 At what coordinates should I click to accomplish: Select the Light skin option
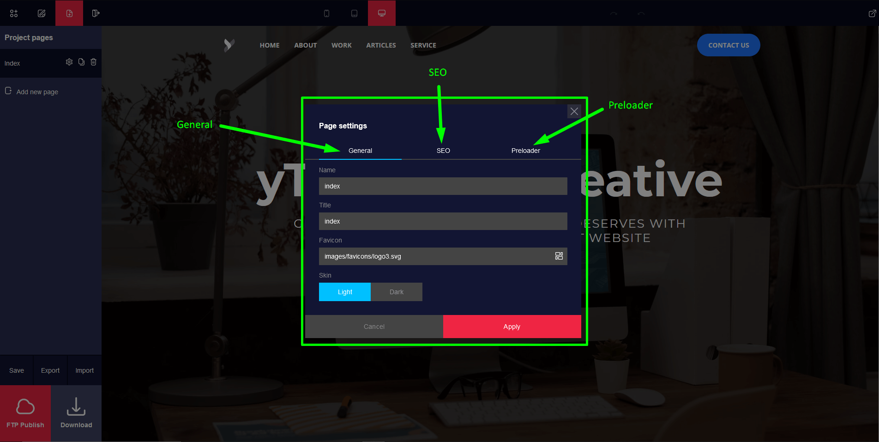[345, 292]
